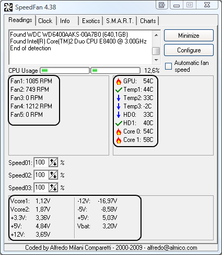The image size is (222, 255).
Task: Click the Speed02 percentage input field
Action: coord(41,175)
